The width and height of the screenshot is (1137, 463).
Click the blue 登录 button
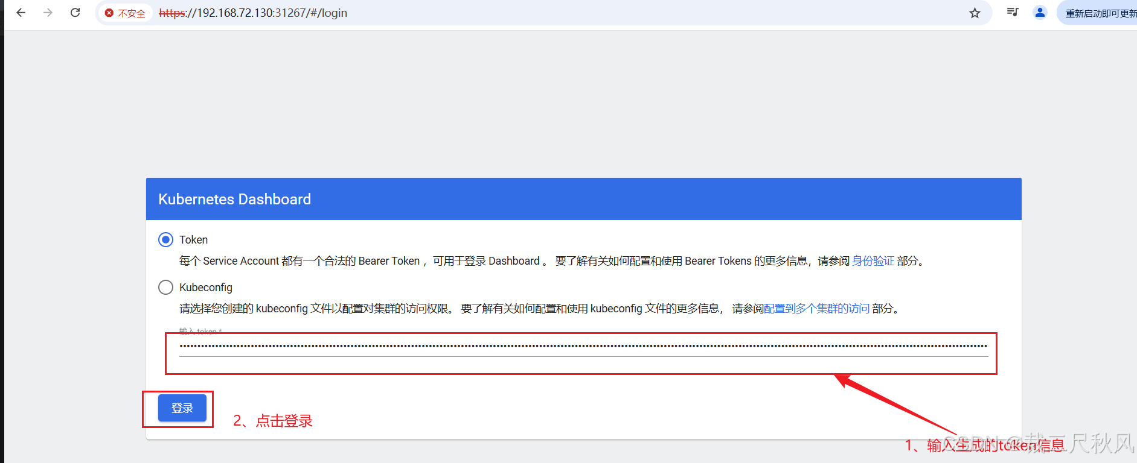(x=182, y=408)
